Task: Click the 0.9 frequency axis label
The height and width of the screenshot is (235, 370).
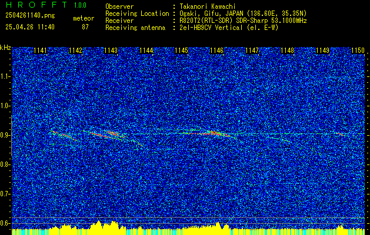Action: click(x=5, y=135)
